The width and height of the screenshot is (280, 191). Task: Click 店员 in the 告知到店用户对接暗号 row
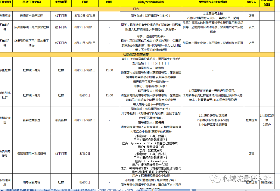coord(251,154)
